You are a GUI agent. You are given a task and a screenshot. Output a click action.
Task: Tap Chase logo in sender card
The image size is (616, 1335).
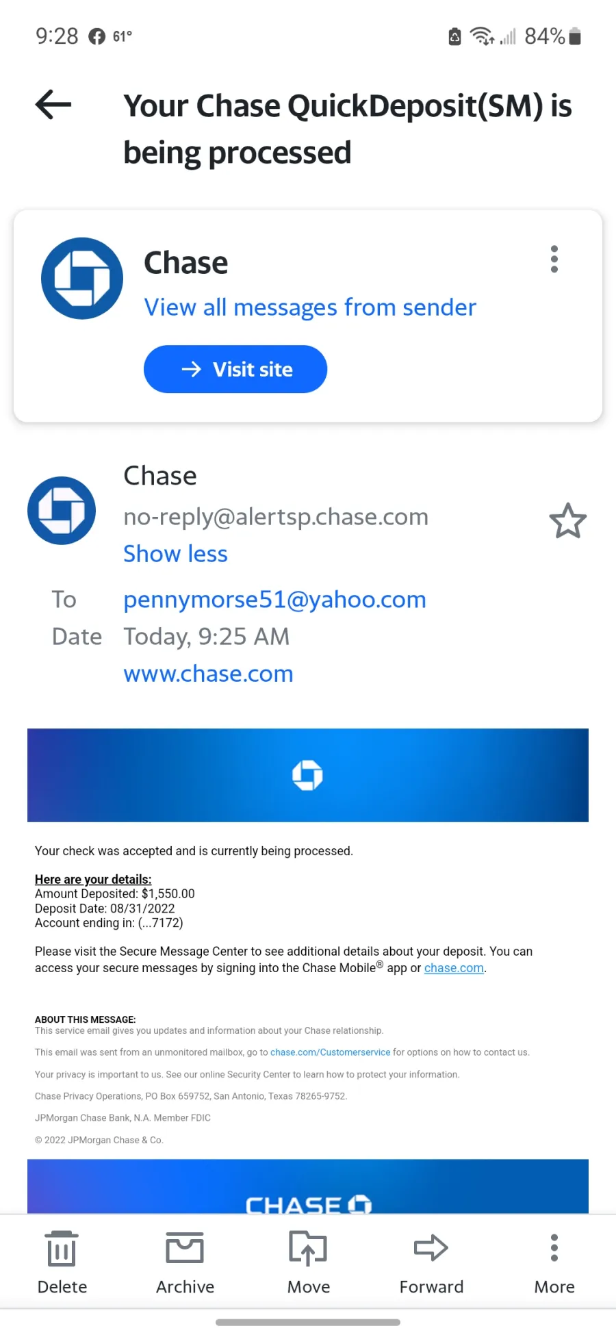(82, 278)
